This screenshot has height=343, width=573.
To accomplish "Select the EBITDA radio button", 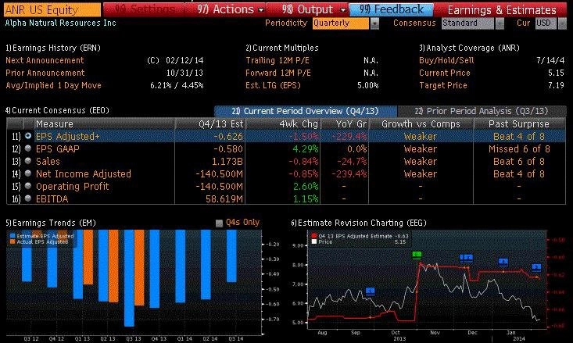I will pyautogui.click(x=28, y=198).
